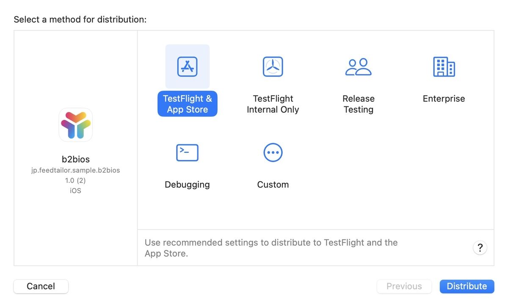Viewport: 508px width, 307px height.
Task: Open help with the question mark button
Action: tap(480, 248)
